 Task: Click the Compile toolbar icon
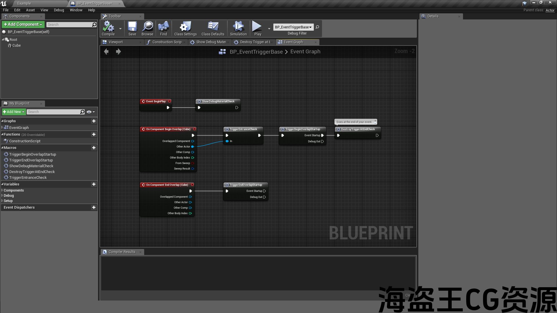coord(108,28)
